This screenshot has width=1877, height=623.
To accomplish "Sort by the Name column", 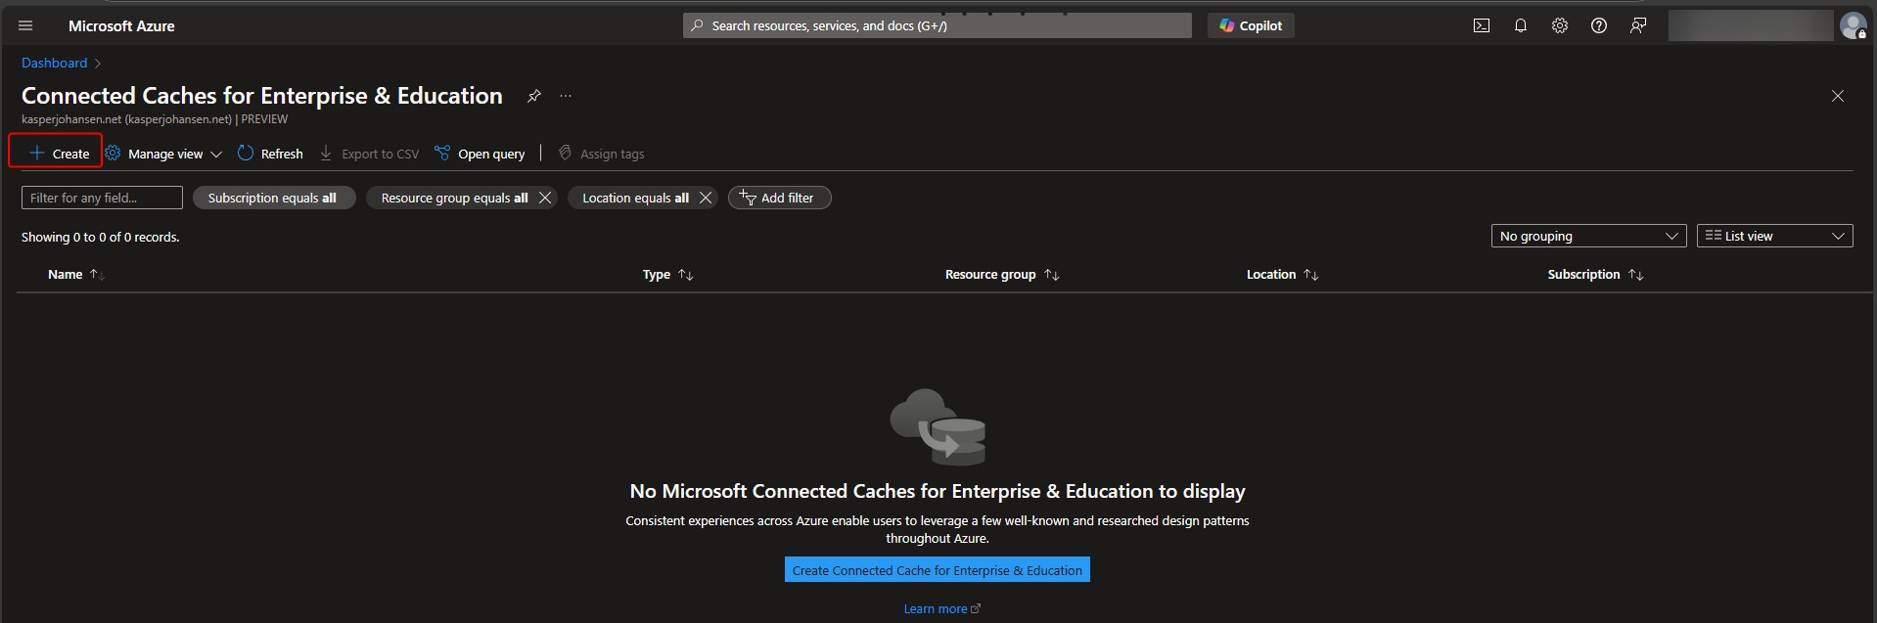I will 76,275.
